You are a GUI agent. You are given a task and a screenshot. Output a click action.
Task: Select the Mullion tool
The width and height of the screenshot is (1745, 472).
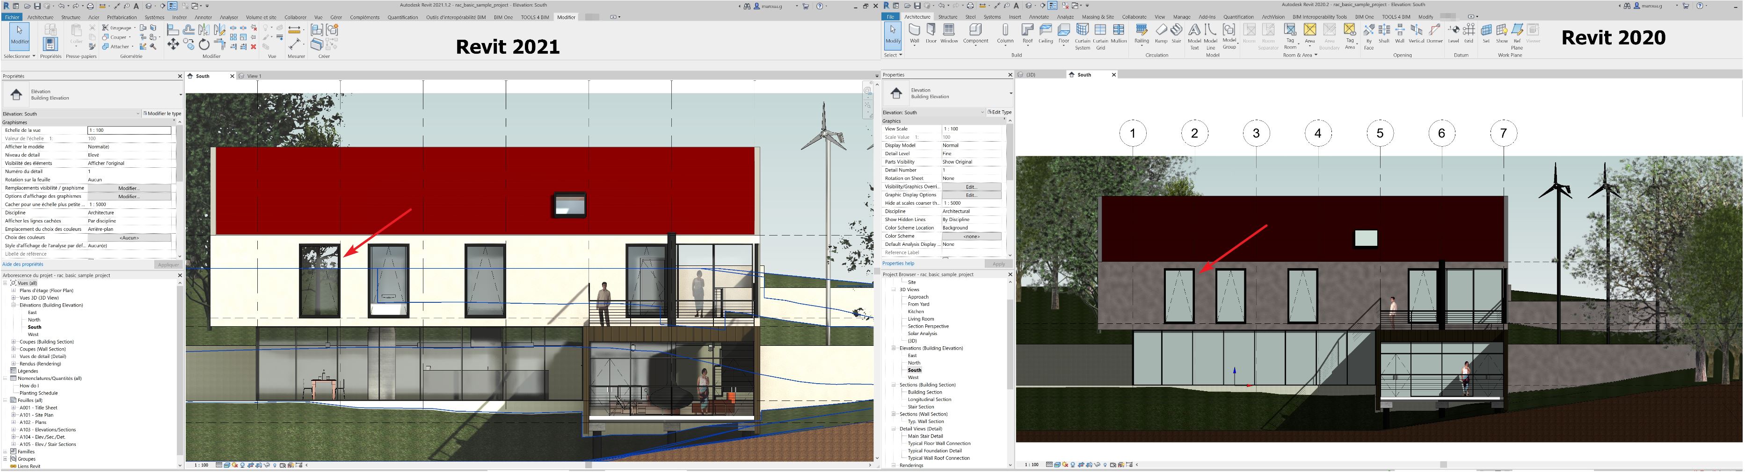[1119, 34]
